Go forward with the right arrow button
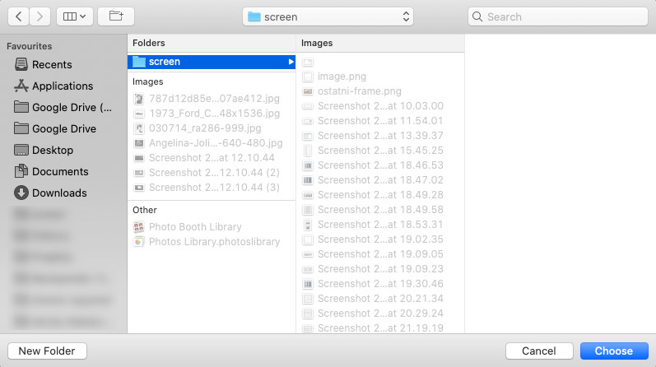 (40, 16)
